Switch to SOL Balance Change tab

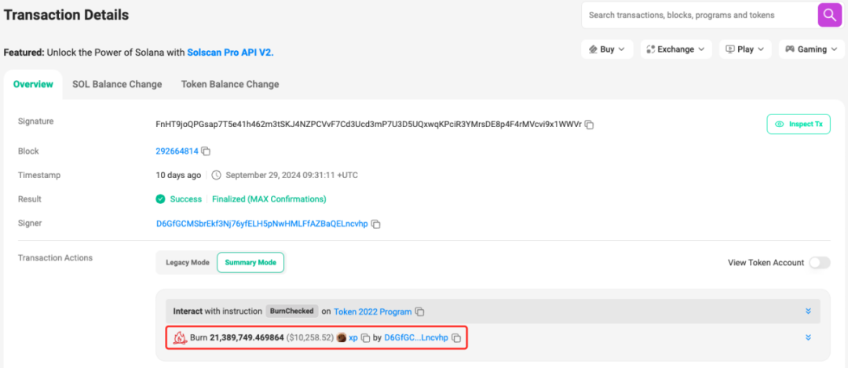[x=117, y=84]
